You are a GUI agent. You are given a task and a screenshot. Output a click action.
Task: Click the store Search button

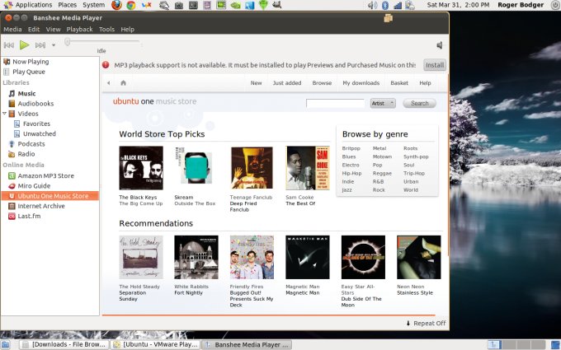(x=419, y=103)
